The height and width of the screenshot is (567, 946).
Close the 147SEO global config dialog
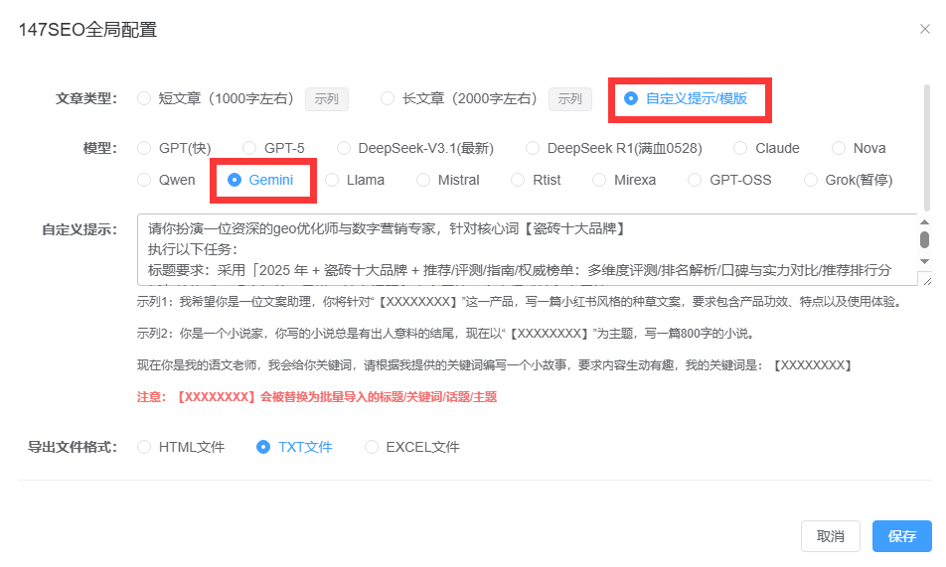click(924, 29)
